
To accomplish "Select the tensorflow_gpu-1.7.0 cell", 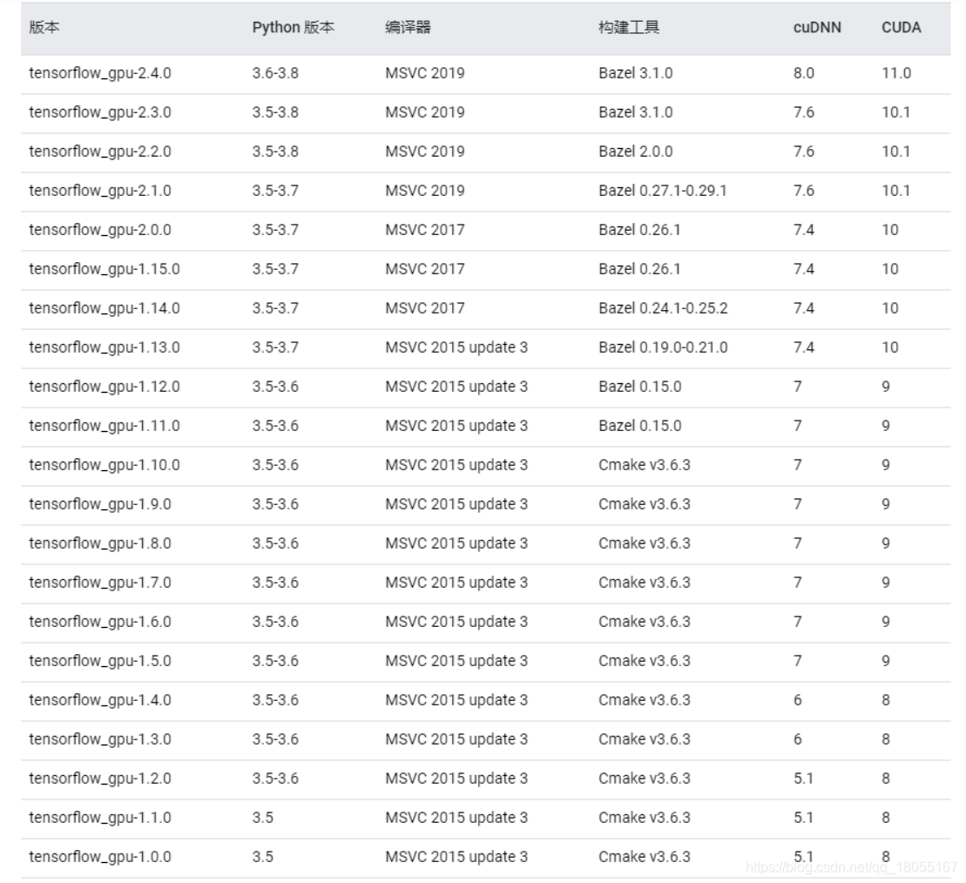I will pos(100,583).
